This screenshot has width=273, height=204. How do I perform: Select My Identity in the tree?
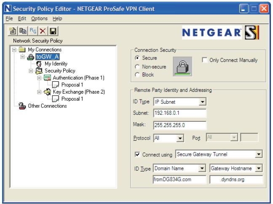[56, 64]
